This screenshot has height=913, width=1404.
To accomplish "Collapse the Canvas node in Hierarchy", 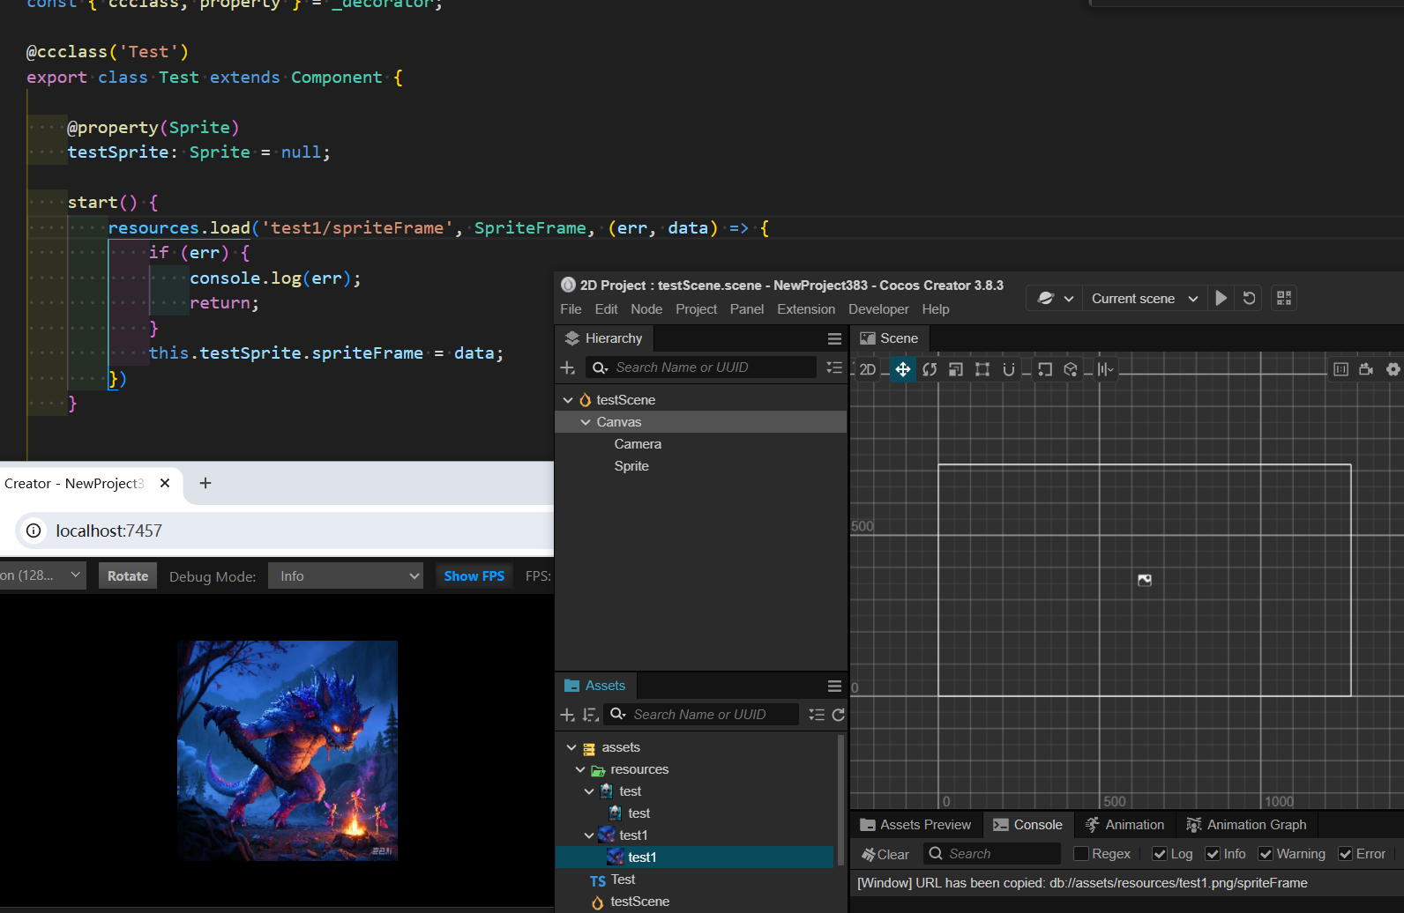I will point(586,422).
